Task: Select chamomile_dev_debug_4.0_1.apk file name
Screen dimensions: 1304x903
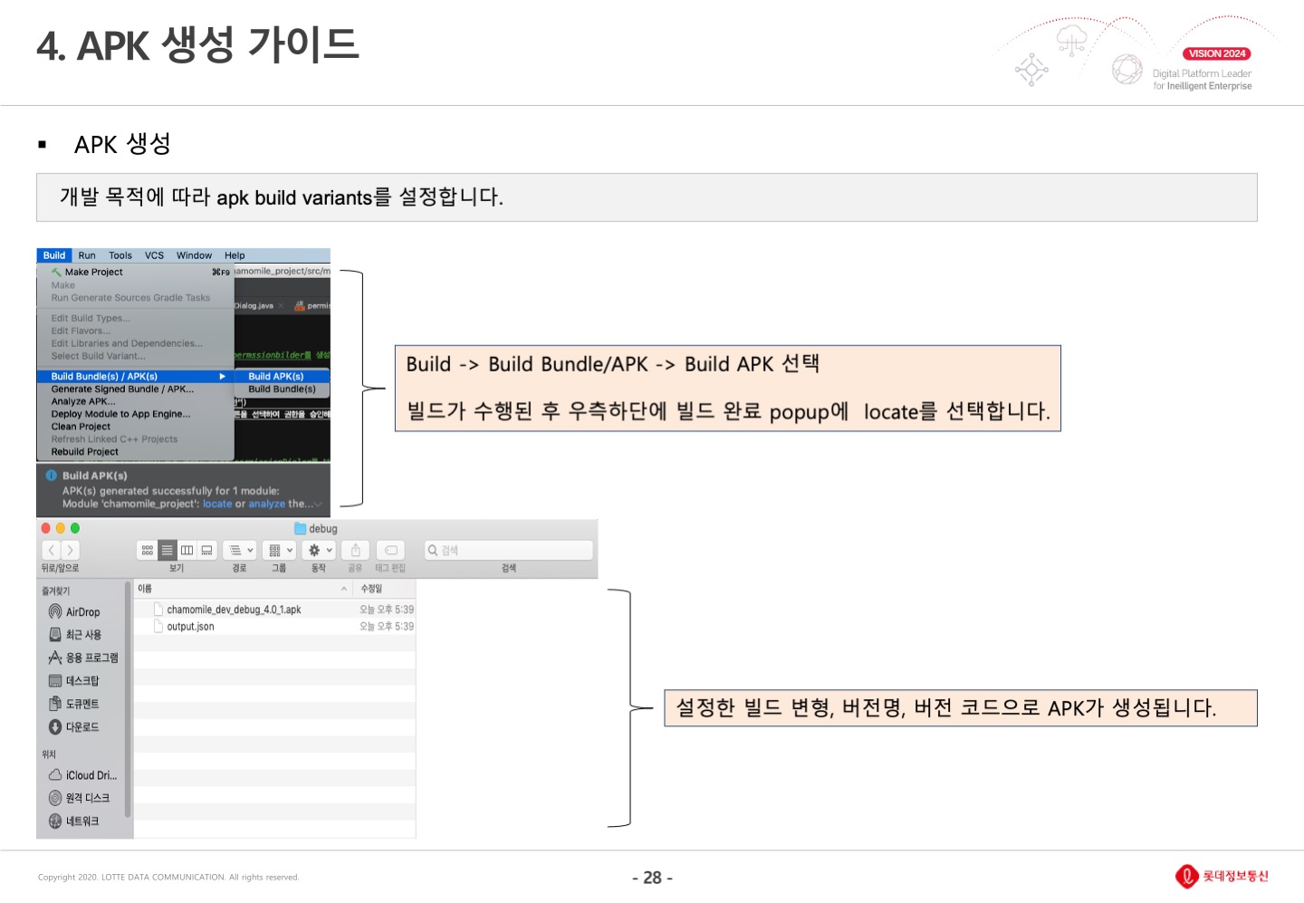Action: pos(234,610)
